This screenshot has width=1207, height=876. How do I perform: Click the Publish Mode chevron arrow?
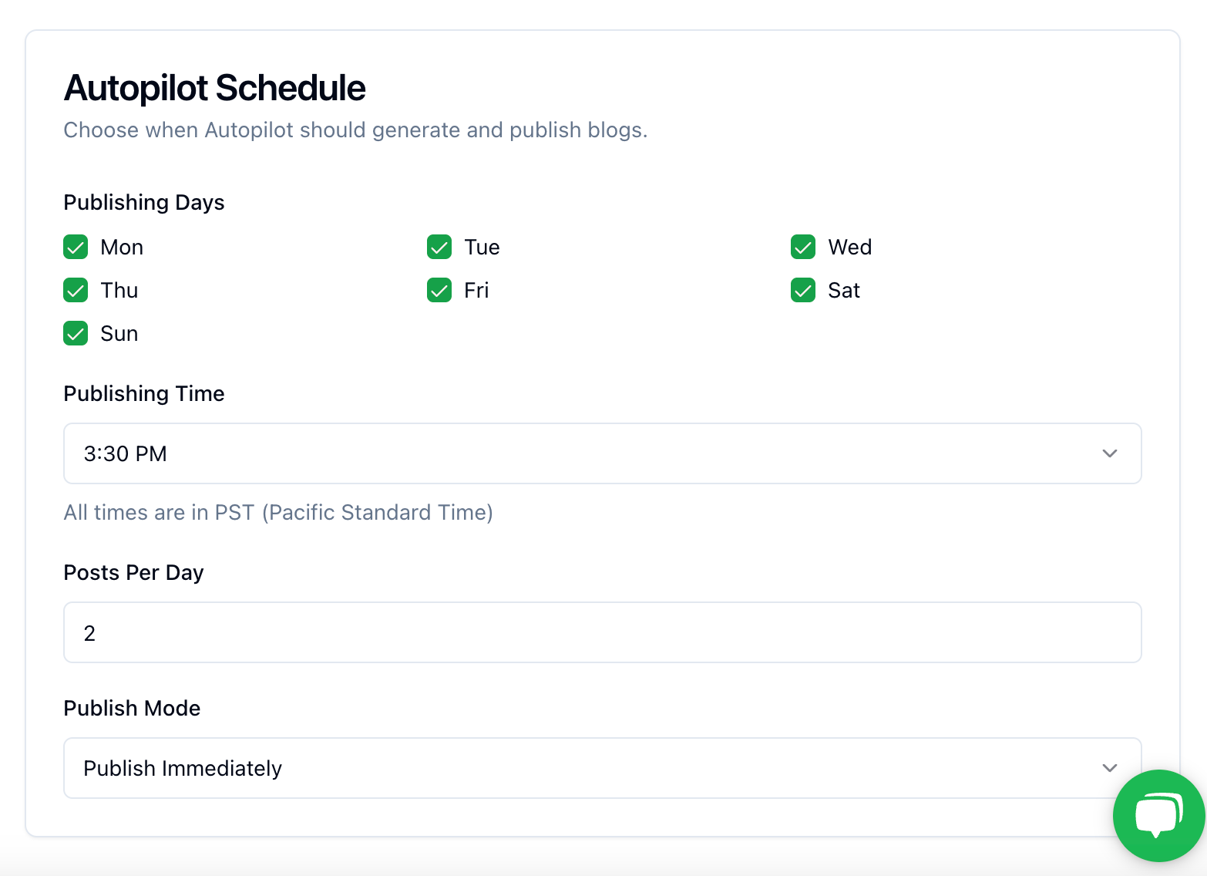[1109, 768]
